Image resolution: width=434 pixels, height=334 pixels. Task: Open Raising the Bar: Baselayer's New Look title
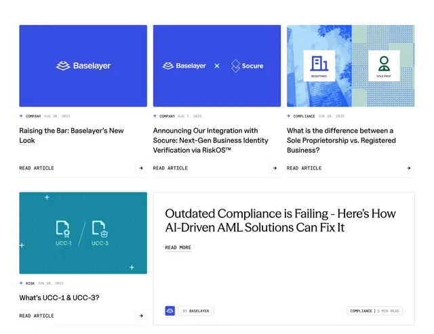point(71,135)
